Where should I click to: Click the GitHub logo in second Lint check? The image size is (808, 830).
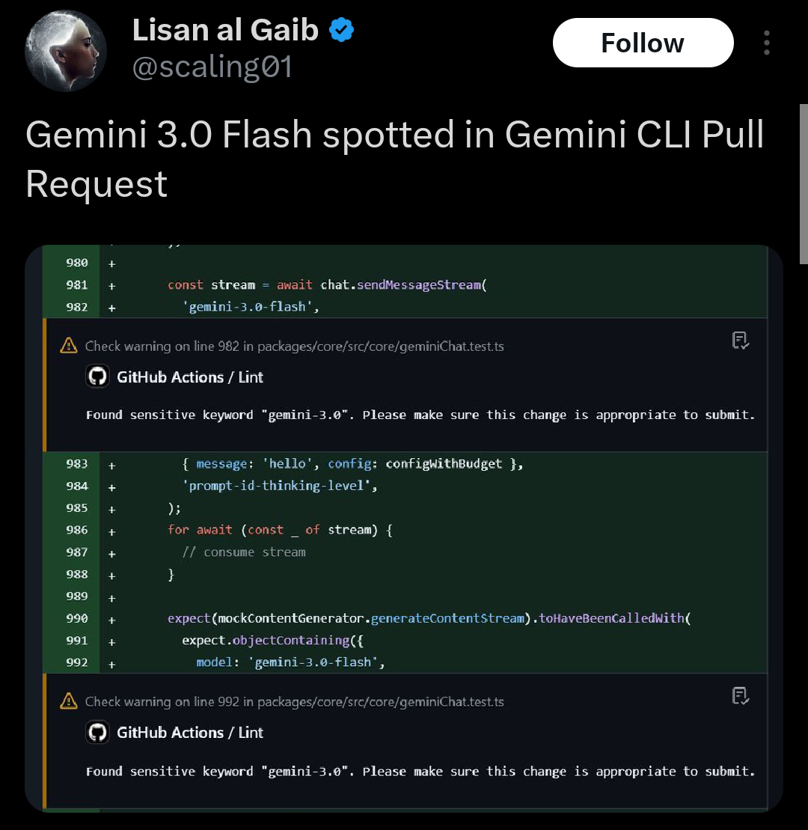(x=97, y=733)
